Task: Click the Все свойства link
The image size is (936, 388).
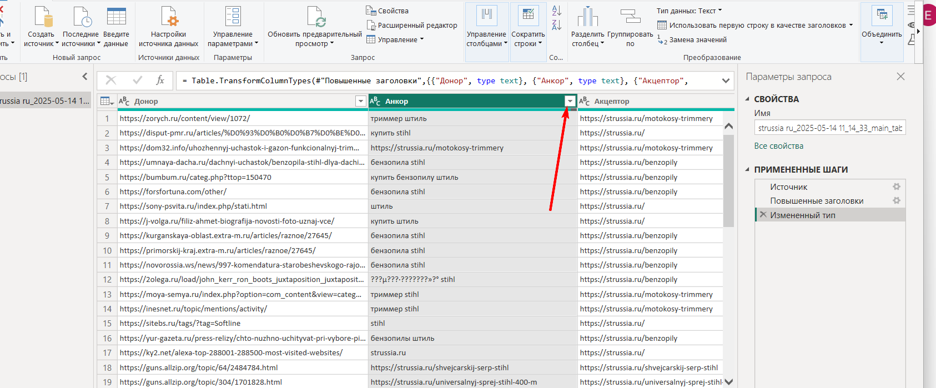Action: tap(778, 146)
